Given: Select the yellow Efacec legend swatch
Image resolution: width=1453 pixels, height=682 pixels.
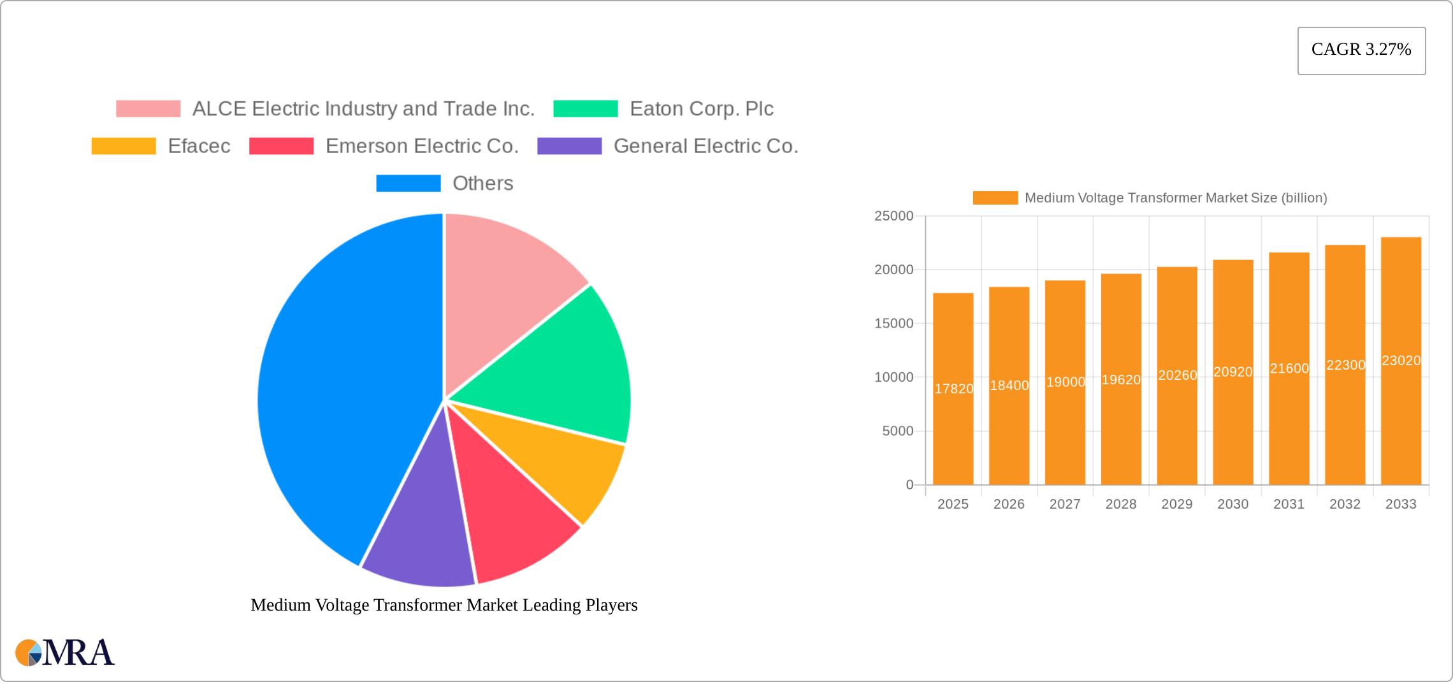Looking at the screenshot, I should tap(123, 146).
